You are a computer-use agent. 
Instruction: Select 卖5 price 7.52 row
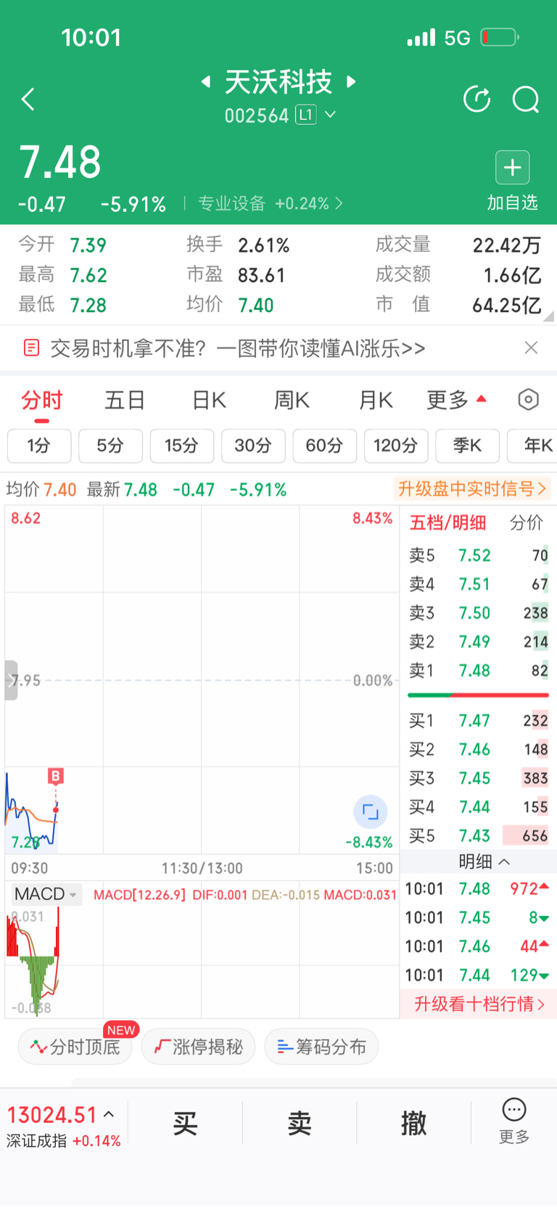tap(479, 555)
